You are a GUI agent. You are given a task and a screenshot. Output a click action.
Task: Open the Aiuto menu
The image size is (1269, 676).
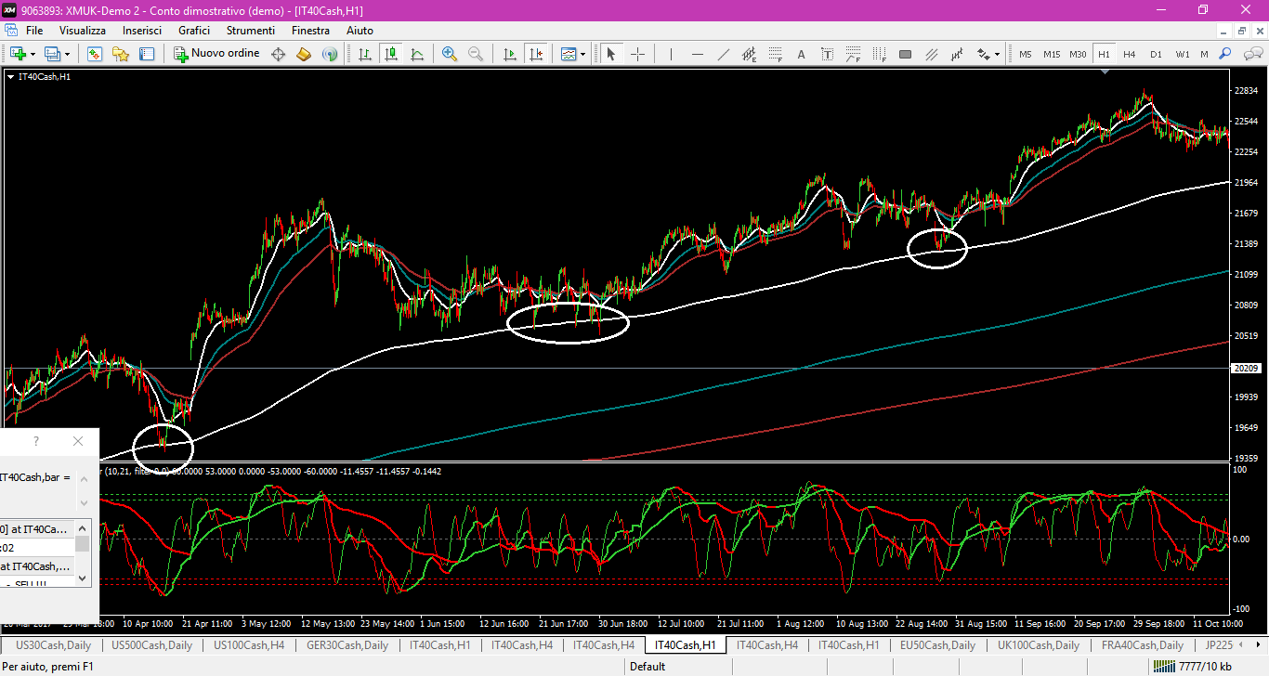pos(360,31)
